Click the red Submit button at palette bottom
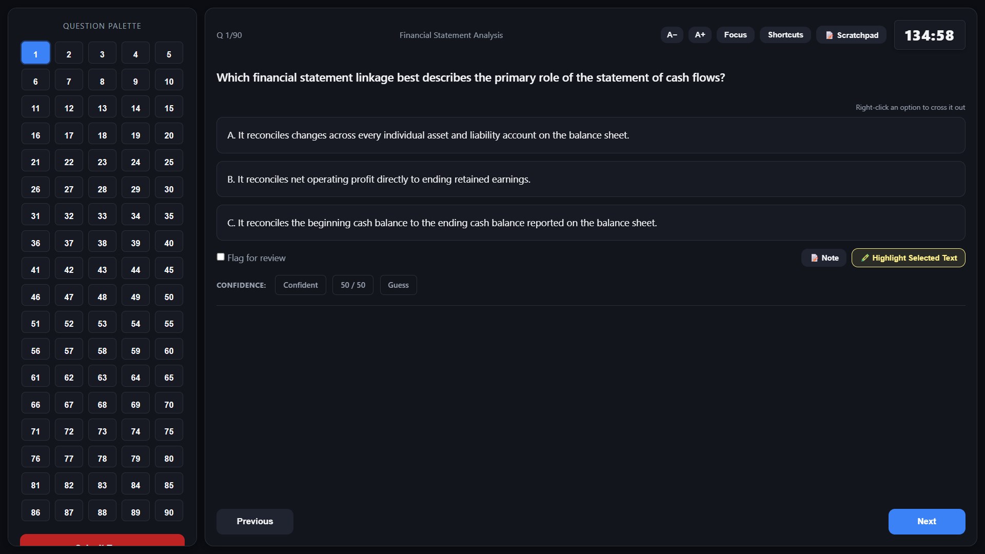985x554 pixels. (x=102, y=540)
